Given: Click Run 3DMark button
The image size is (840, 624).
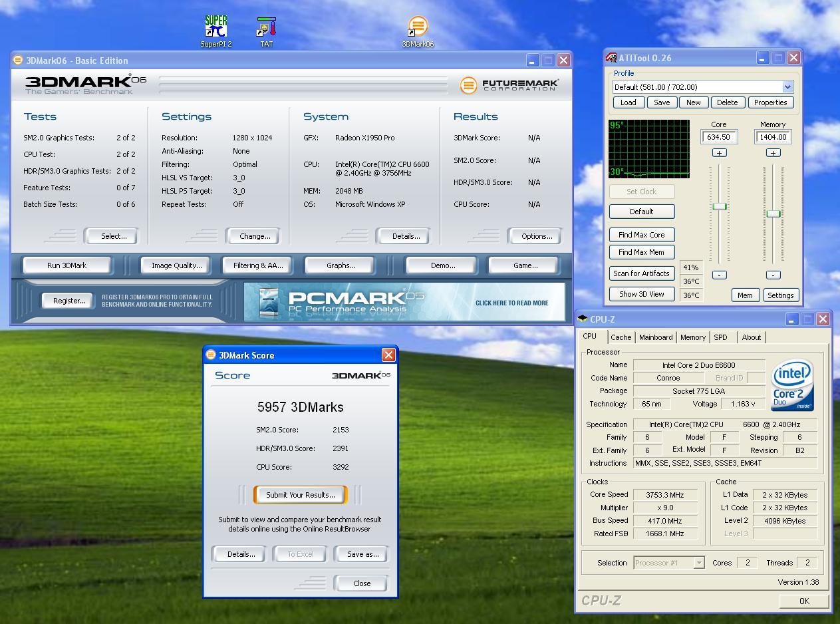Looking at the screenshot, I should pyautogui.click(x=67, y=265).
